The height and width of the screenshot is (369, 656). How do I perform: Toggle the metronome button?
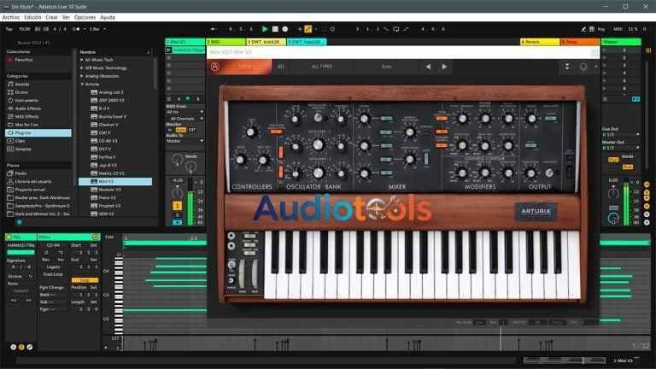coord(76,29)
